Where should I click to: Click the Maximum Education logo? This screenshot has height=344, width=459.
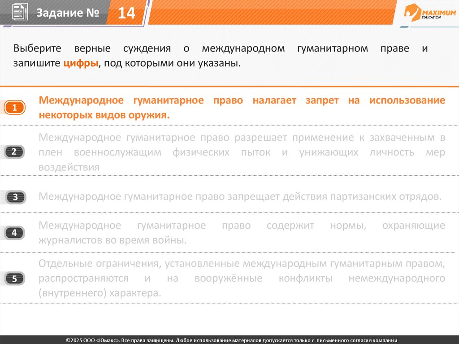point(429,13)
